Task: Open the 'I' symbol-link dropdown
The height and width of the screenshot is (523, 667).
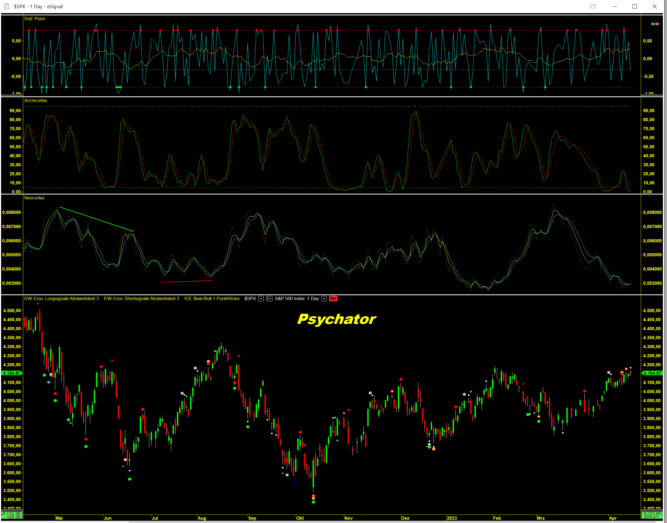Action: point(269,298)
